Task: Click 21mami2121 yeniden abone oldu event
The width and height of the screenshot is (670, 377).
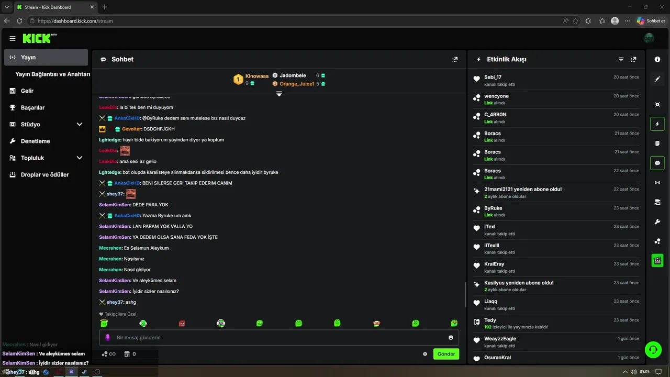Action: pyautogui.click(x=556, y=192)
